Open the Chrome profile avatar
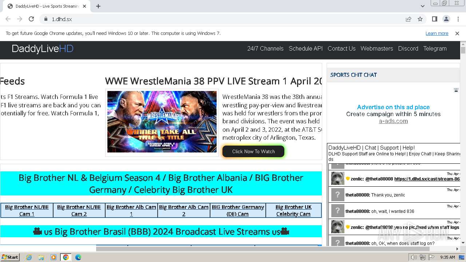The width and height of the screenshot is (466, 262). (446, 19)
